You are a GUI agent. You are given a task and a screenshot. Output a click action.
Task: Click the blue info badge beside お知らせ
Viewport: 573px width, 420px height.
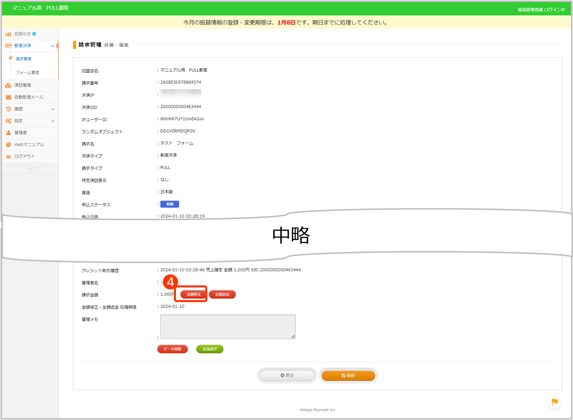34,34
